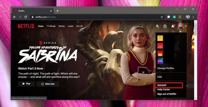Maximize the Chrome window
The width and height of the screenshot is (208, 107).
coord(185,9)
